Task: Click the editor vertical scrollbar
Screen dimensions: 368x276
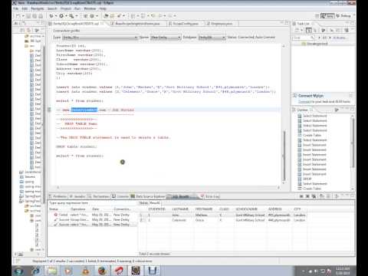Action: (284, 156)
